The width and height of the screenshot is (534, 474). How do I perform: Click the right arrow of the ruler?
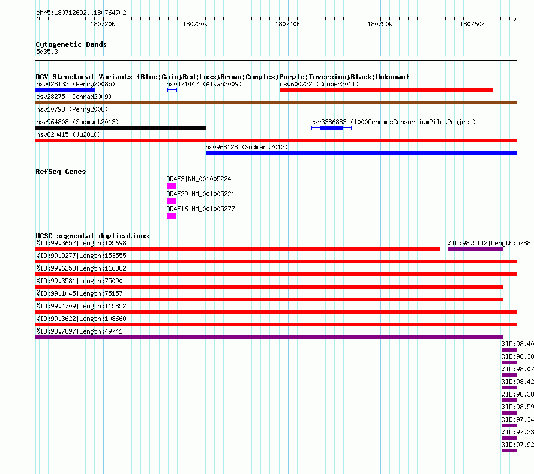515,19
